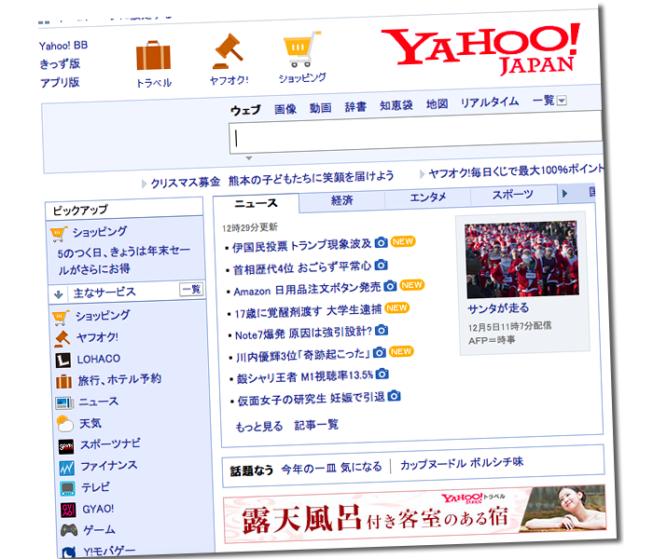Select the ニュース tab
This screenshot has height=559, width=653.
[x=257, y=203]
